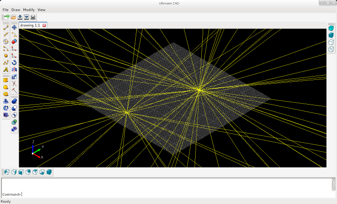Select the yellow box solid tool

click(x=6, y=80)
